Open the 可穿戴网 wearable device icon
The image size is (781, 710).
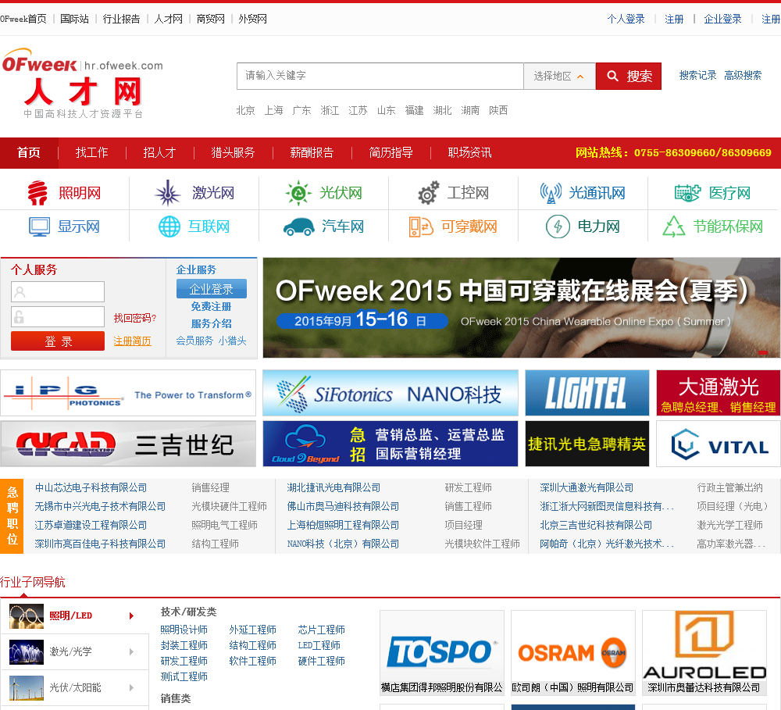pos(421,227)
